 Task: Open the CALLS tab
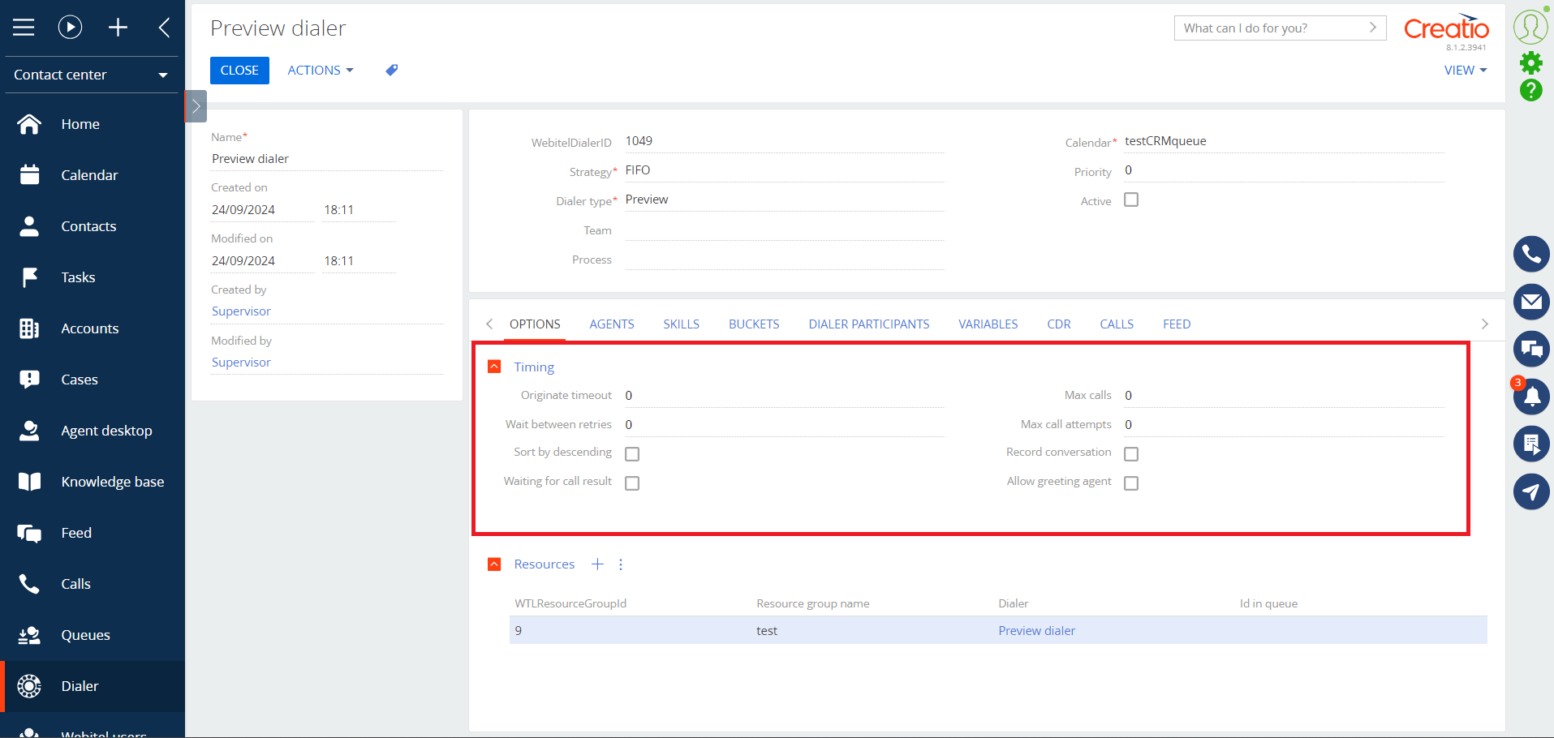[x=1117, y=324]
